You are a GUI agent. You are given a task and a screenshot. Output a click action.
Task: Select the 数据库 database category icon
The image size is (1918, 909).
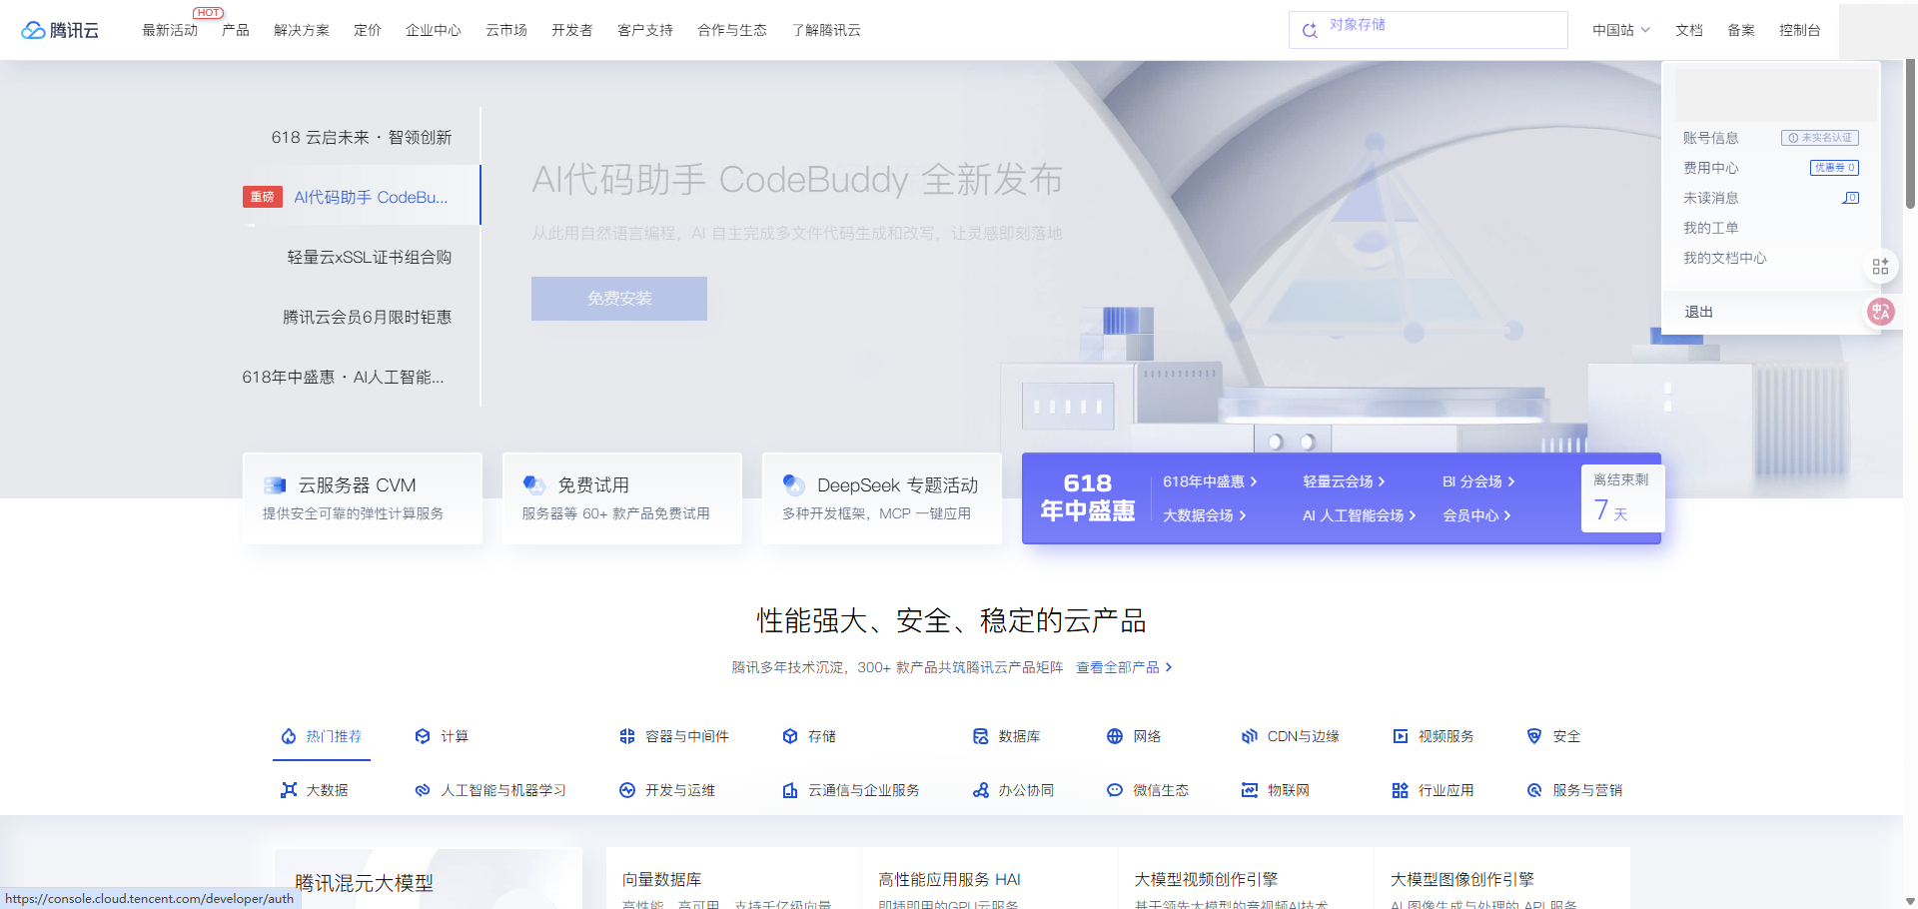pos(981,736)
